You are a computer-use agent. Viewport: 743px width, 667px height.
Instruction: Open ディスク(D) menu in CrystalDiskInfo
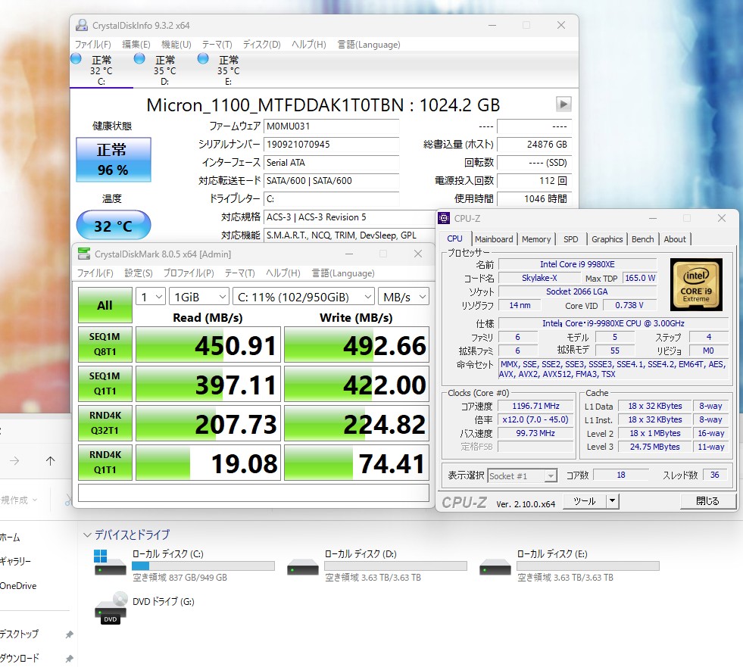[x=261, y=45]
